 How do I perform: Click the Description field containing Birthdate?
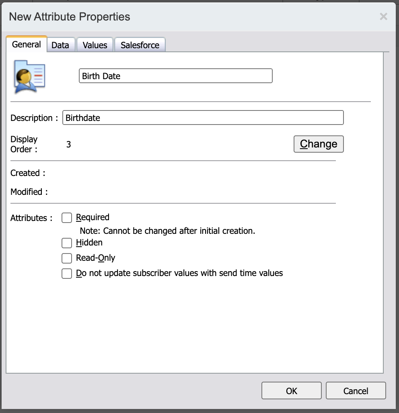point(203,117)
